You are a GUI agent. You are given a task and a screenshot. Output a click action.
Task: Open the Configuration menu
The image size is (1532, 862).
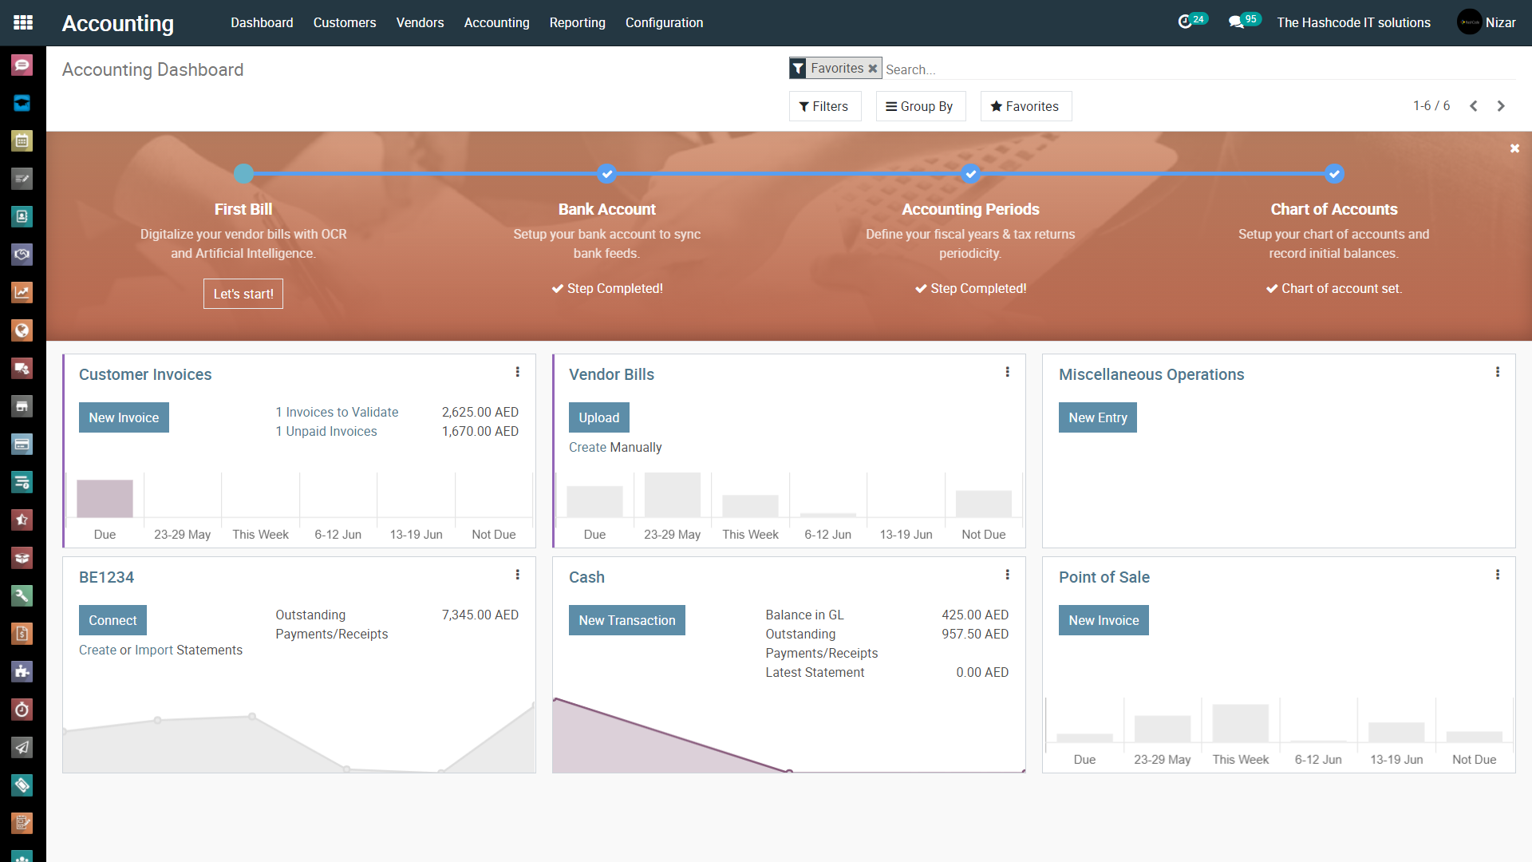tap(664, 22)
